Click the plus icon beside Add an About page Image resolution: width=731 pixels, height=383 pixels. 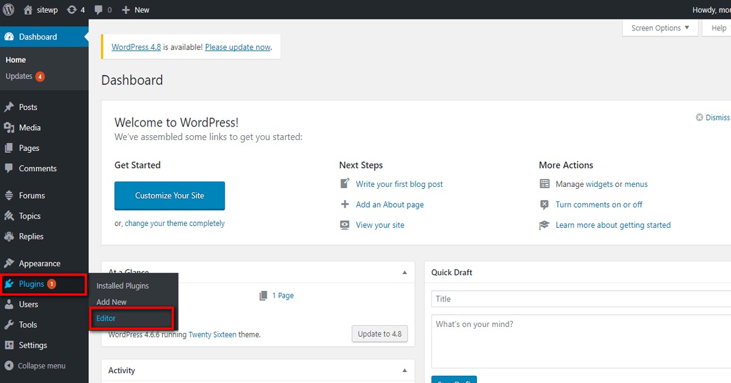(345, 204)
